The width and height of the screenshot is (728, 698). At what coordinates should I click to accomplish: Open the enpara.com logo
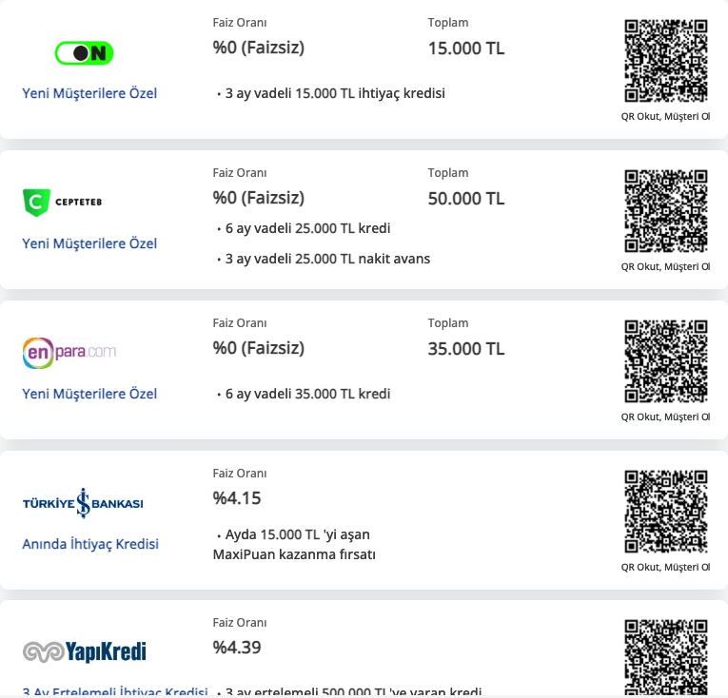tap(69, 353)
